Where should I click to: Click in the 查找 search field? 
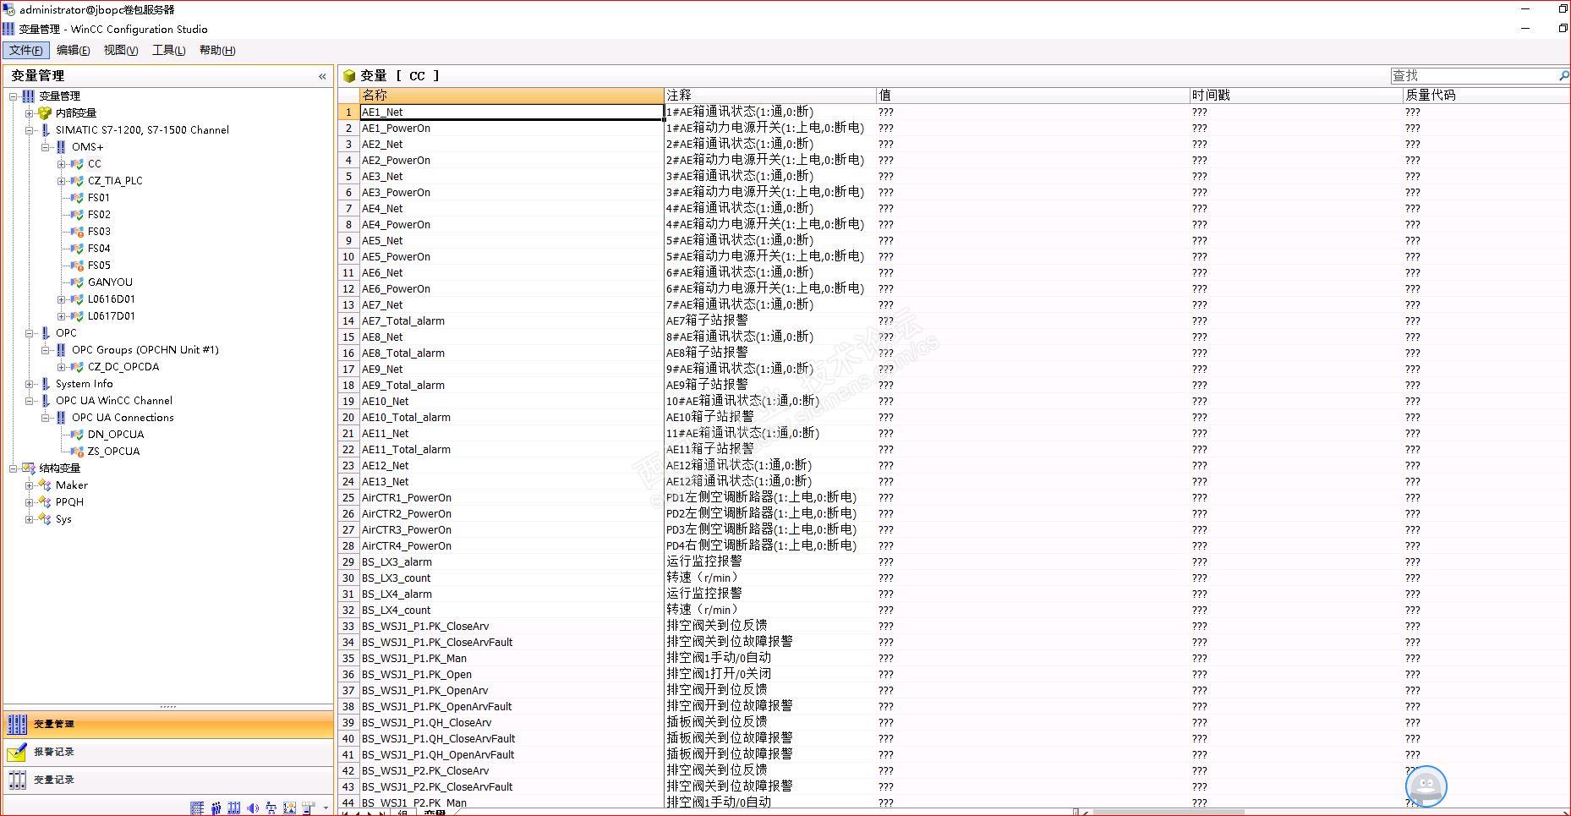click(x=1473, y=76)
